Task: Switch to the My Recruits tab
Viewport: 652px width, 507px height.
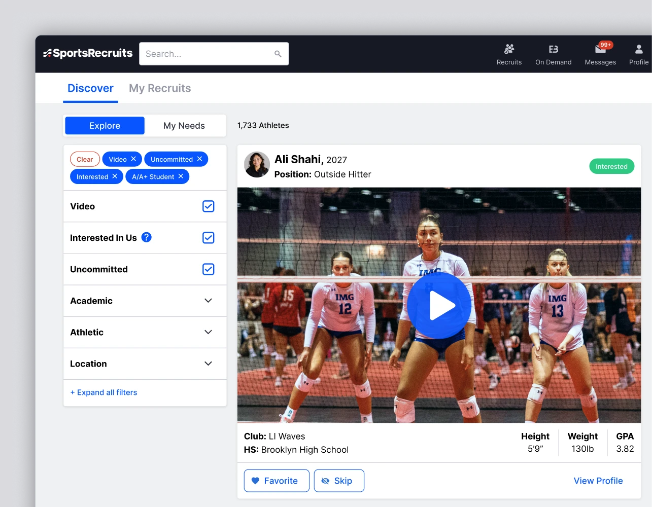Action: tap(160, 88)
